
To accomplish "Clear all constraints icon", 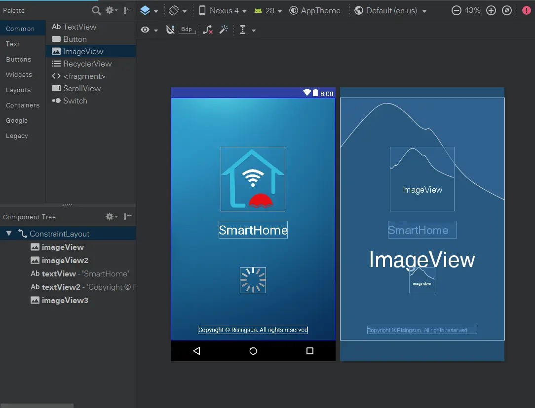I will [x=208, y=30].
